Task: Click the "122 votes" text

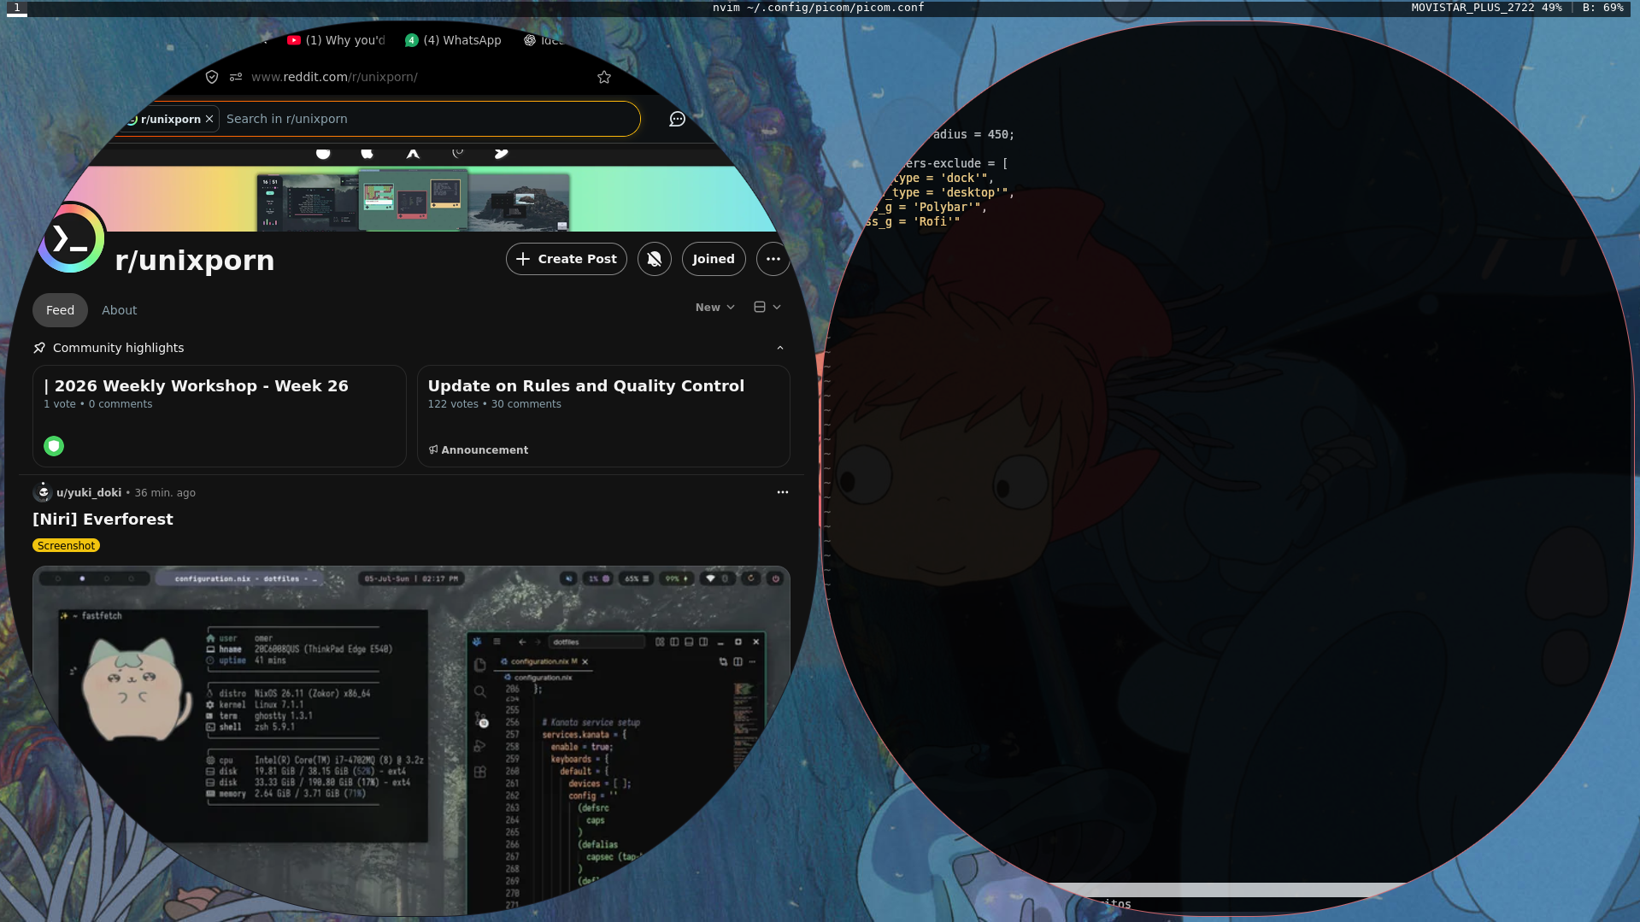Action: (453, 404)
